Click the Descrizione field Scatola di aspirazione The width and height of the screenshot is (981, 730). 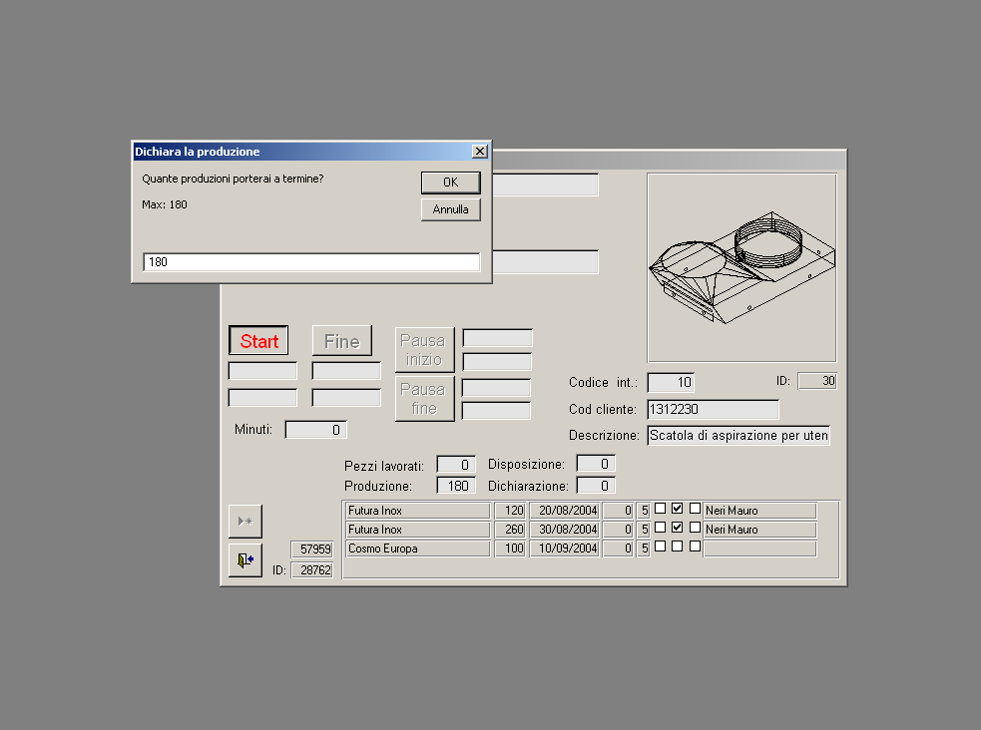(x=738, y=436)
